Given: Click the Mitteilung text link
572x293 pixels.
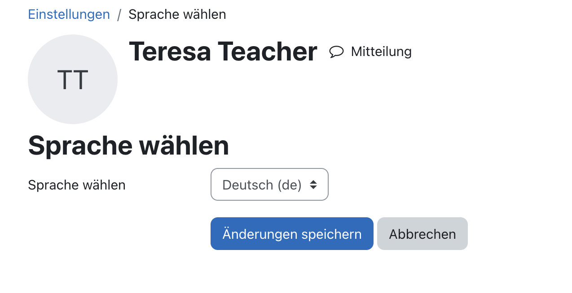Looking at the screenshot, I should pos(381,52).
